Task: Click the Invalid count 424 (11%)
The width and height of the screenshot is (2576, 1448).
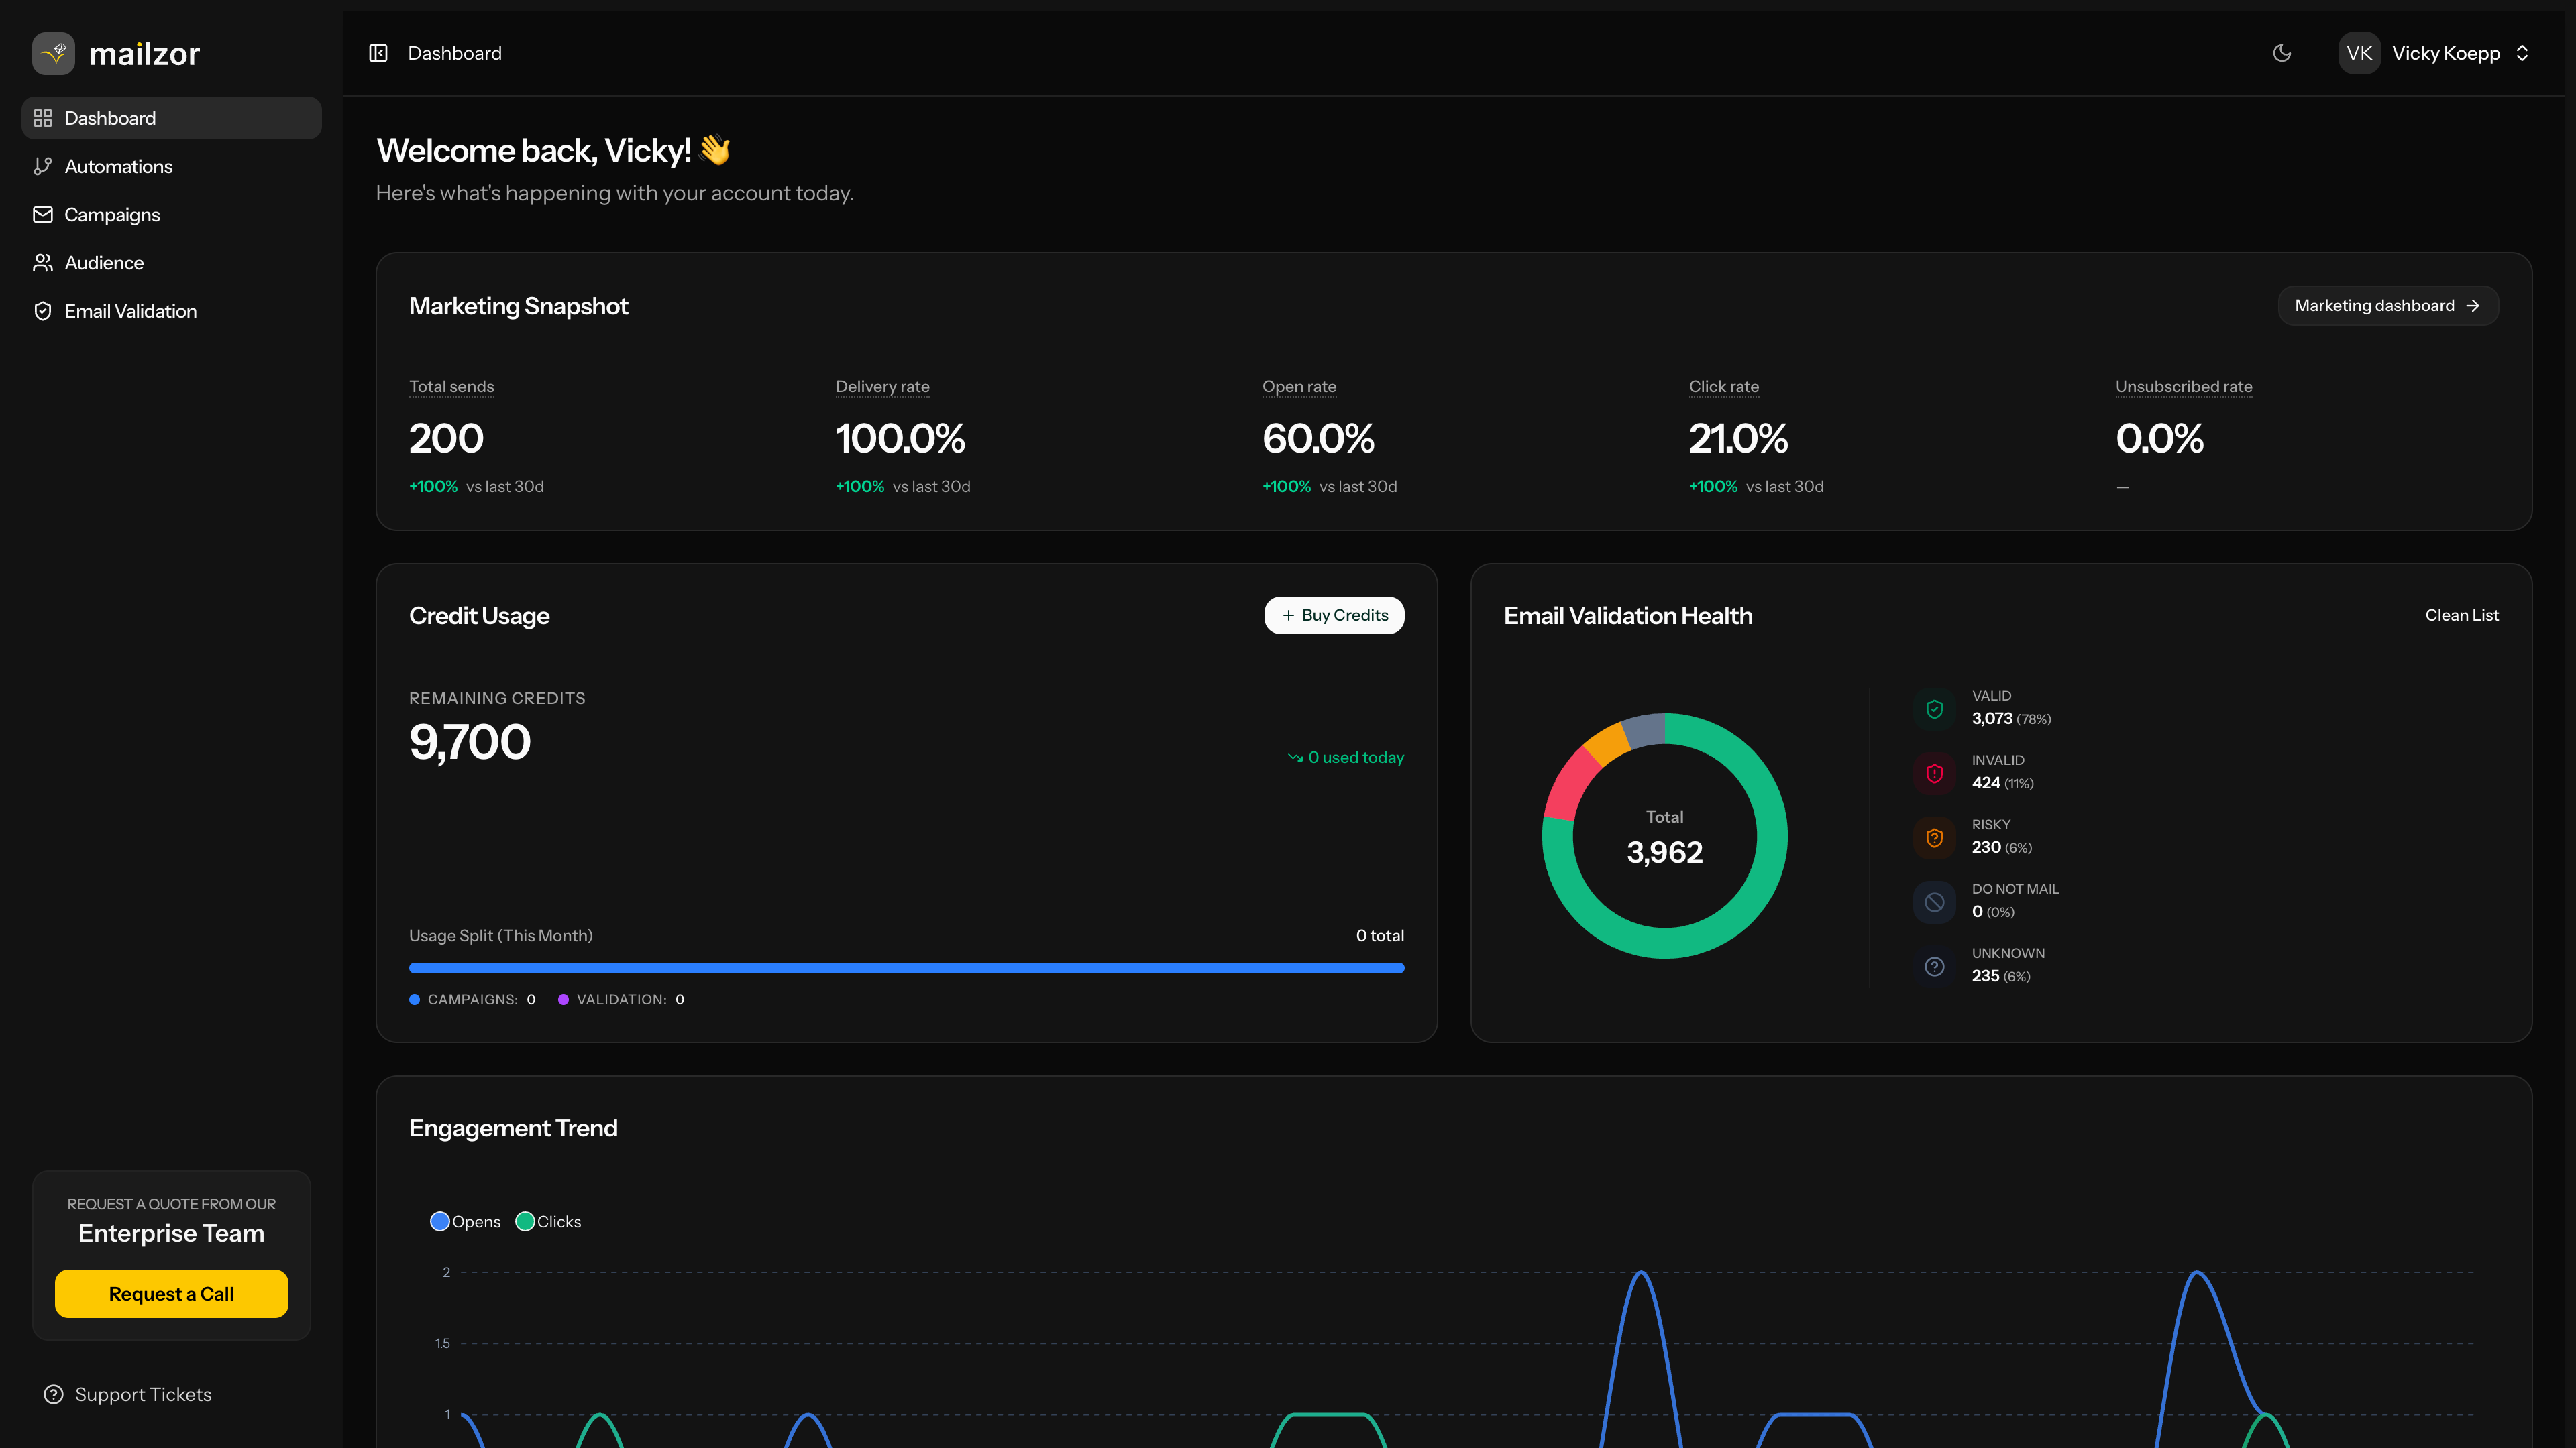Action: (2003, 782)
